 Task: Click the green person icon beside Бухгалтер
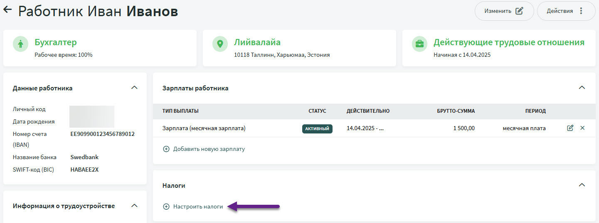pyautogui.click(x=20, y=44)
